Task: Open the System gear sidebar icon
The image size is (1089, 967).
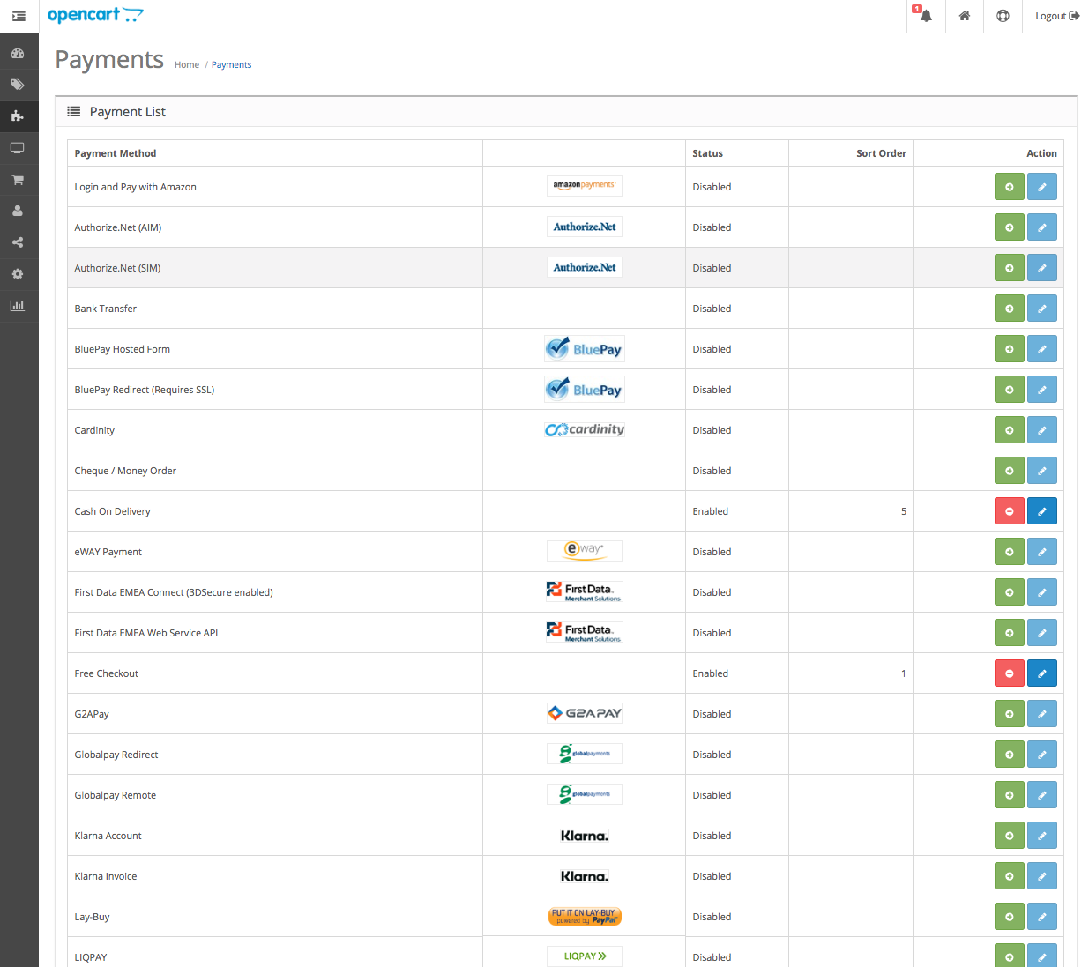Action: 18,274
